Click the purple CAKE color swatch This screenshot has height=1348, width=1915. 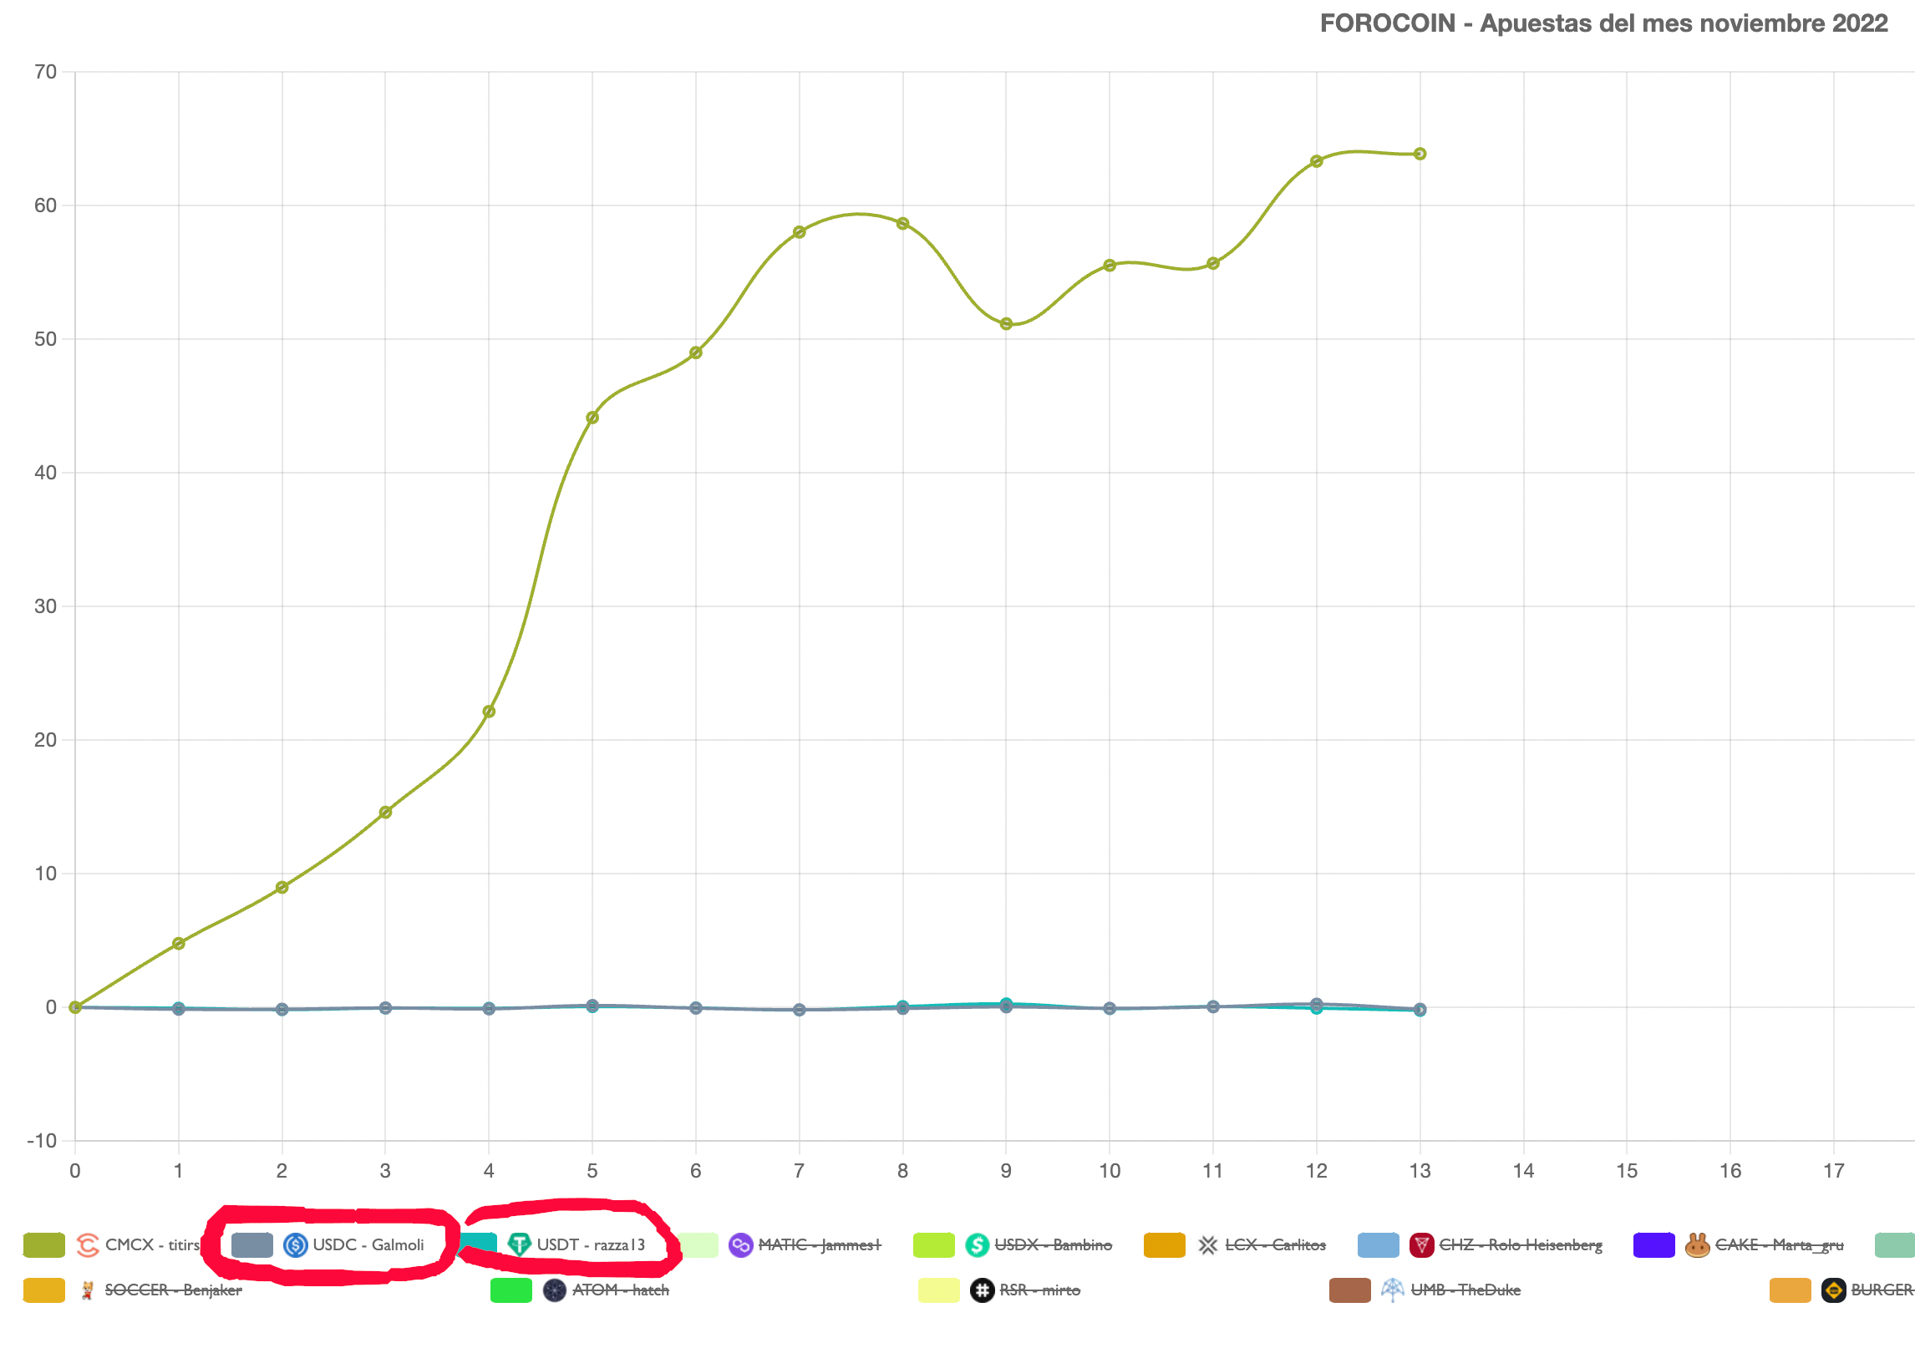(x=1653, y=1245)
